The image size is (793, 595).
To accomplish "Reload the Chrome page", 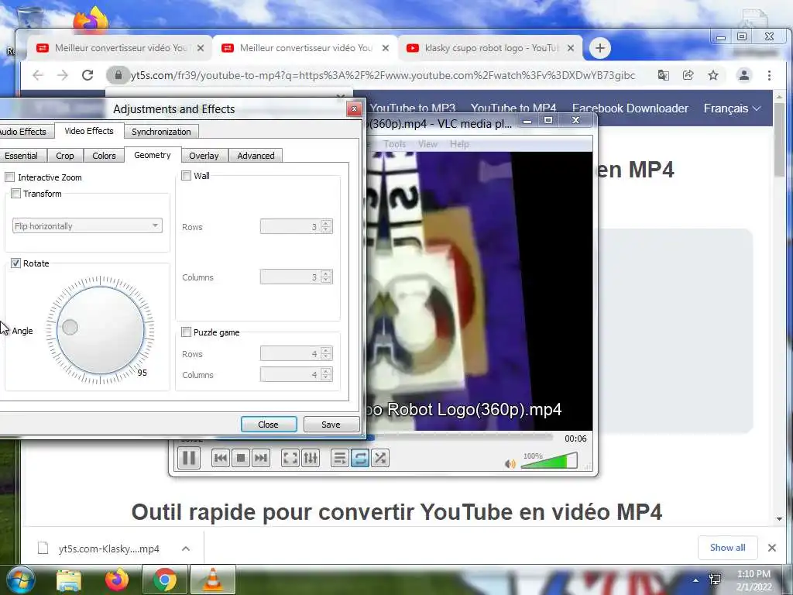I will 88,75.
